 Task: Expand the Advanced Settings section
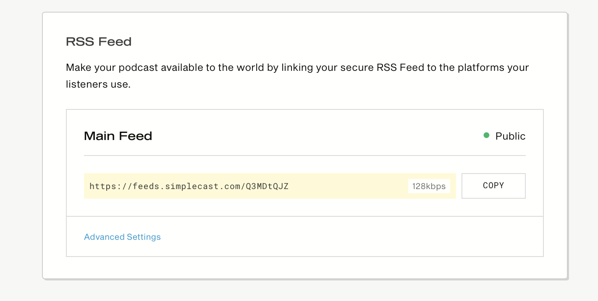click(122, 237)
